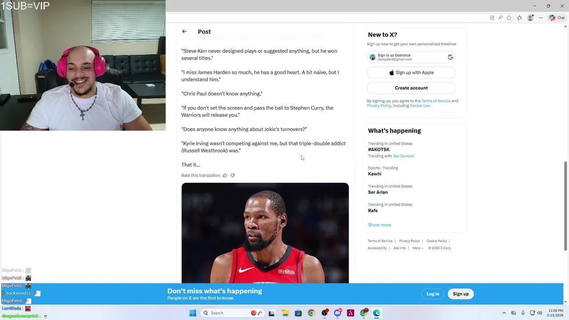Open Read aloud icon in address bar

tap(501, 18)
